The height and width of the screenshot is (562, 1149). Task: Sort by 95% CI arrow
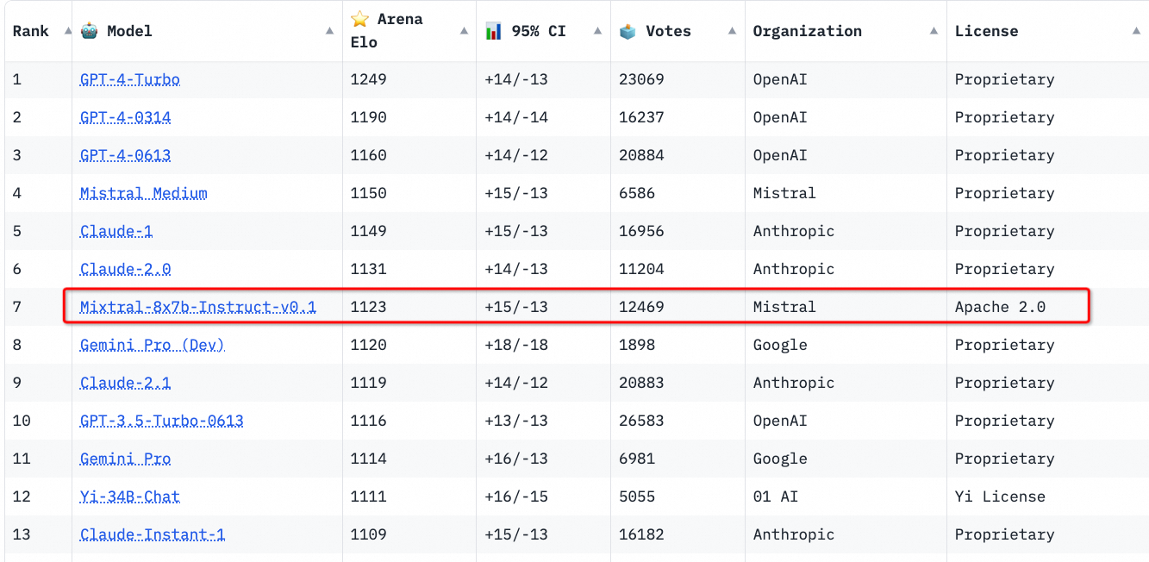click(x=597, y=31)
